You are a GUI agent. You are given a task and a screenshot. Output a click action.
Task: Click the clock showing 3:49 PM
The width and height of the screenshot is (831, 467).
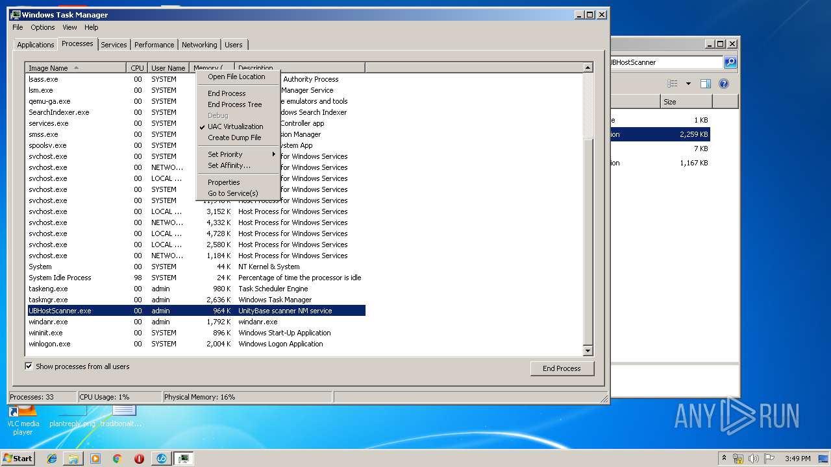tap(797, 459)
